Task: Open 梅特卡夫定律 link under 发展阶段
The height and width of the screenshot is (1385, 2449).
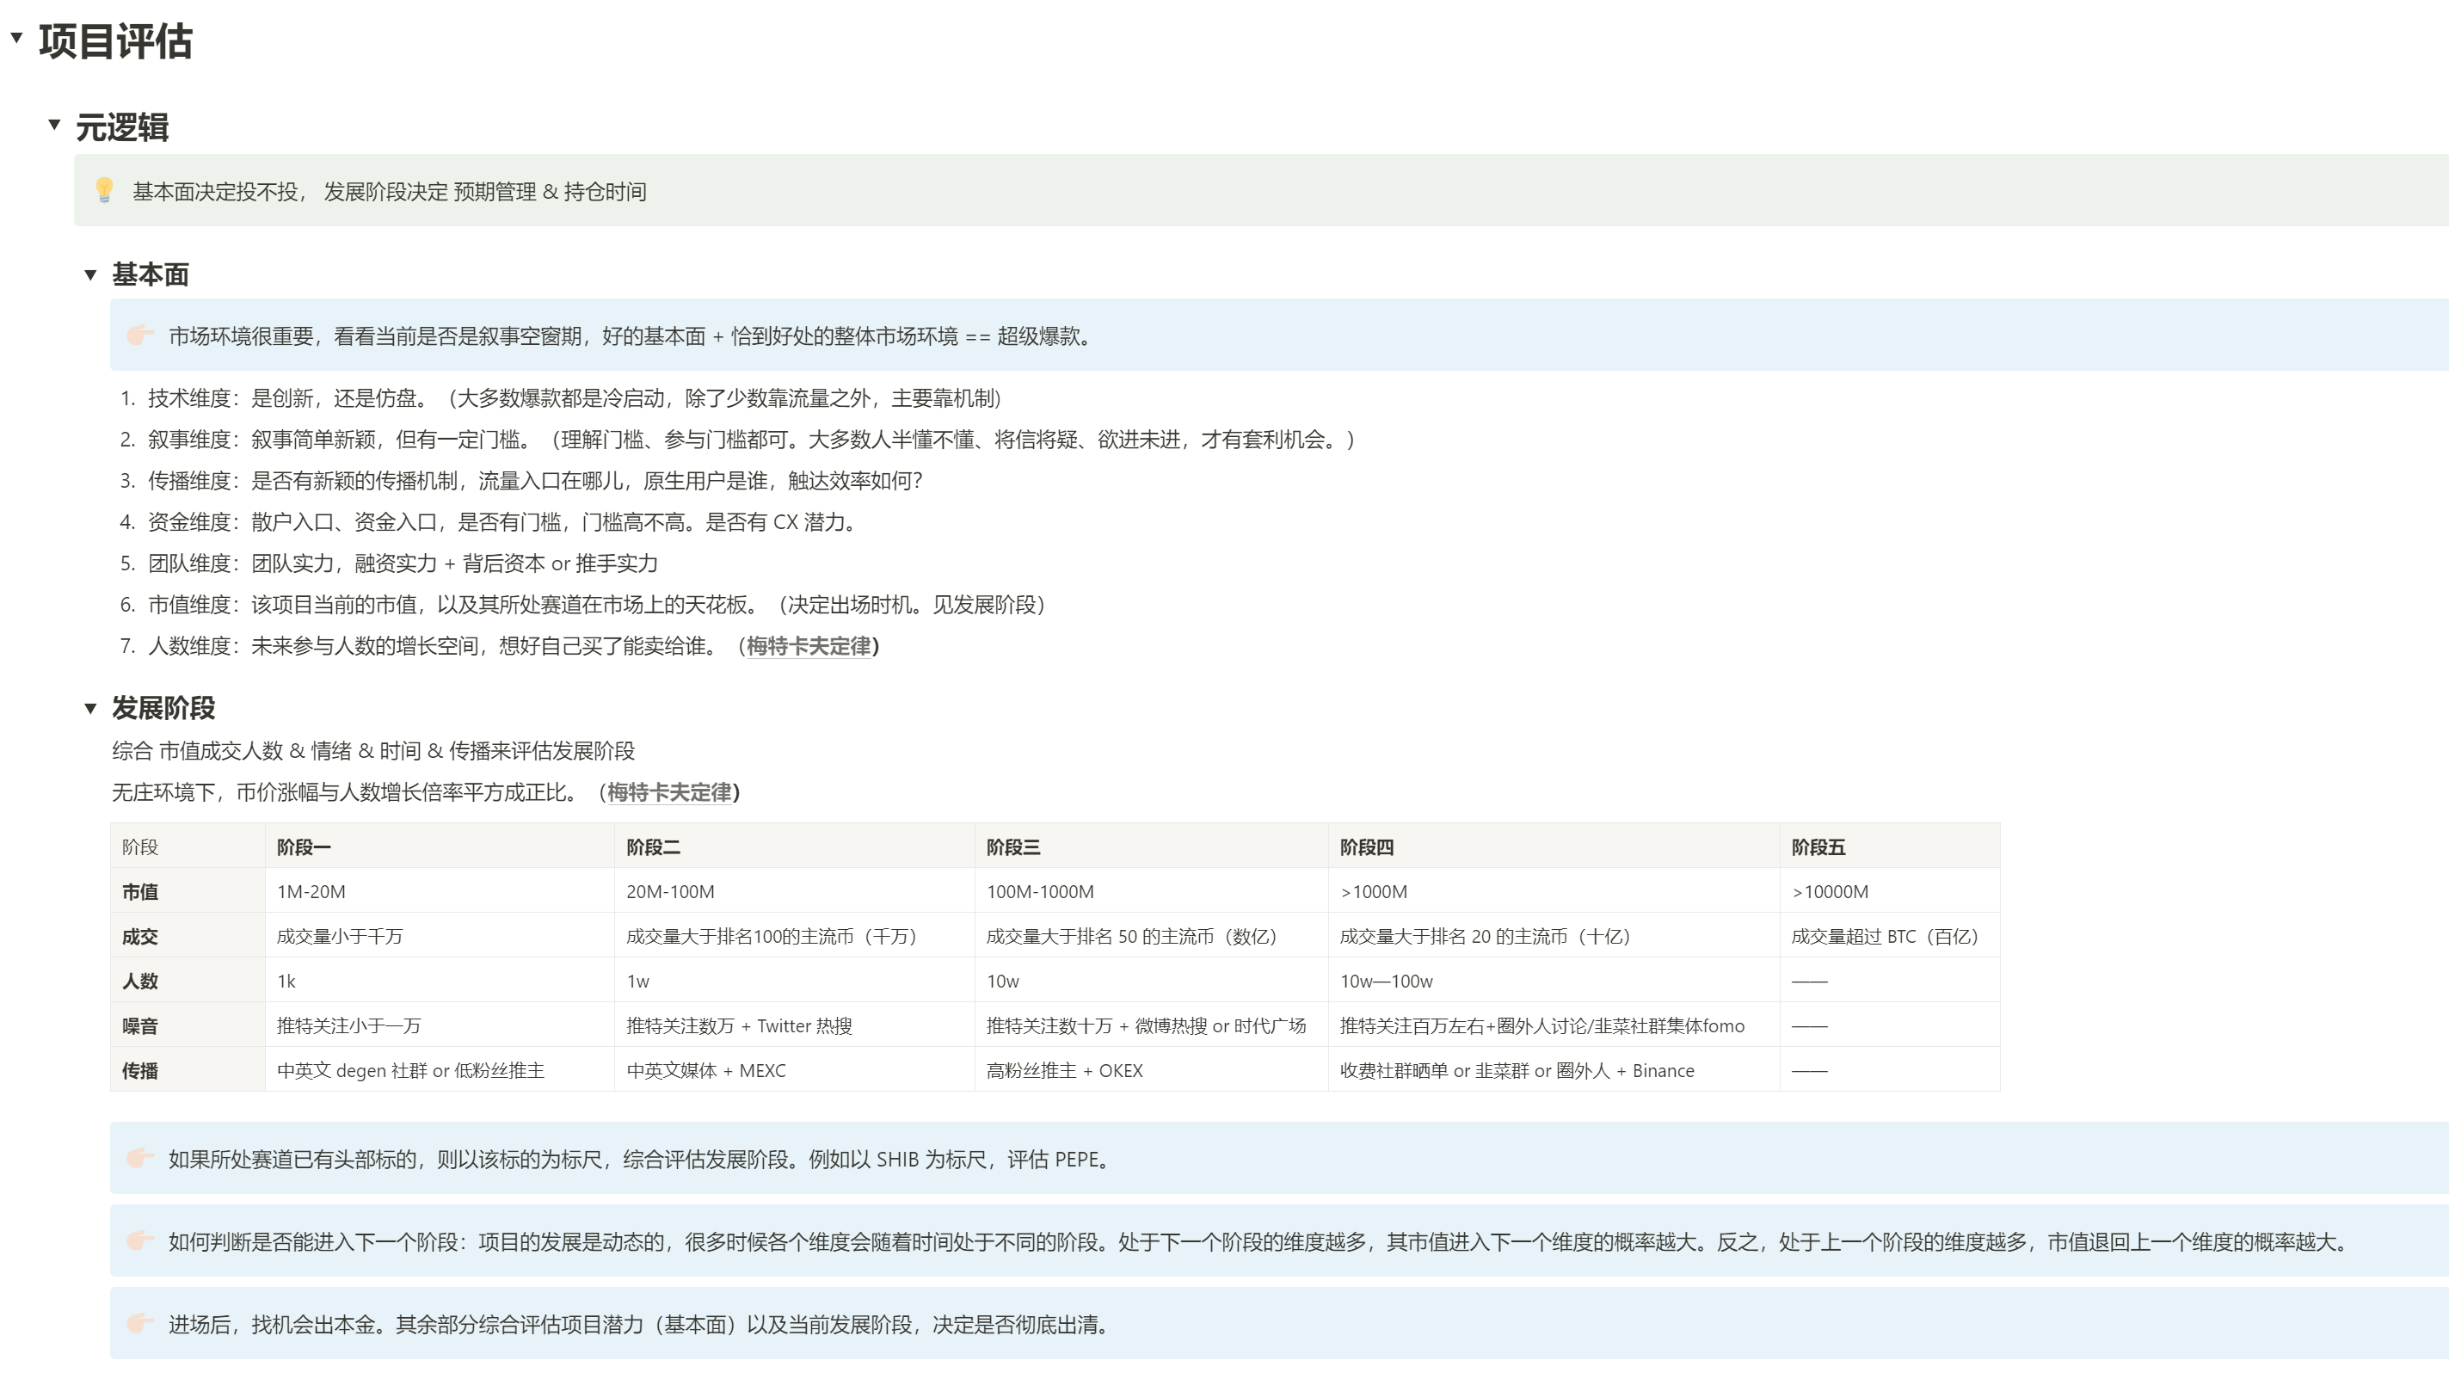Action: tap(669, 792)
